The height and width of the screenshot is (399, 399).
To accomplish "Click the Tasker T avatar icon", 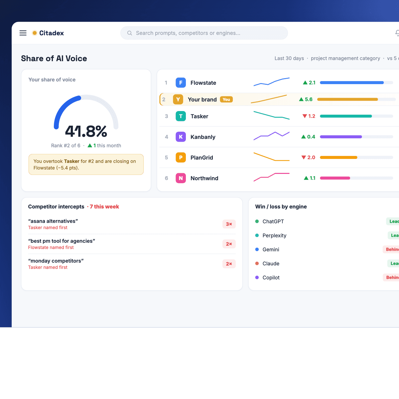I will (x=181, y=116).
